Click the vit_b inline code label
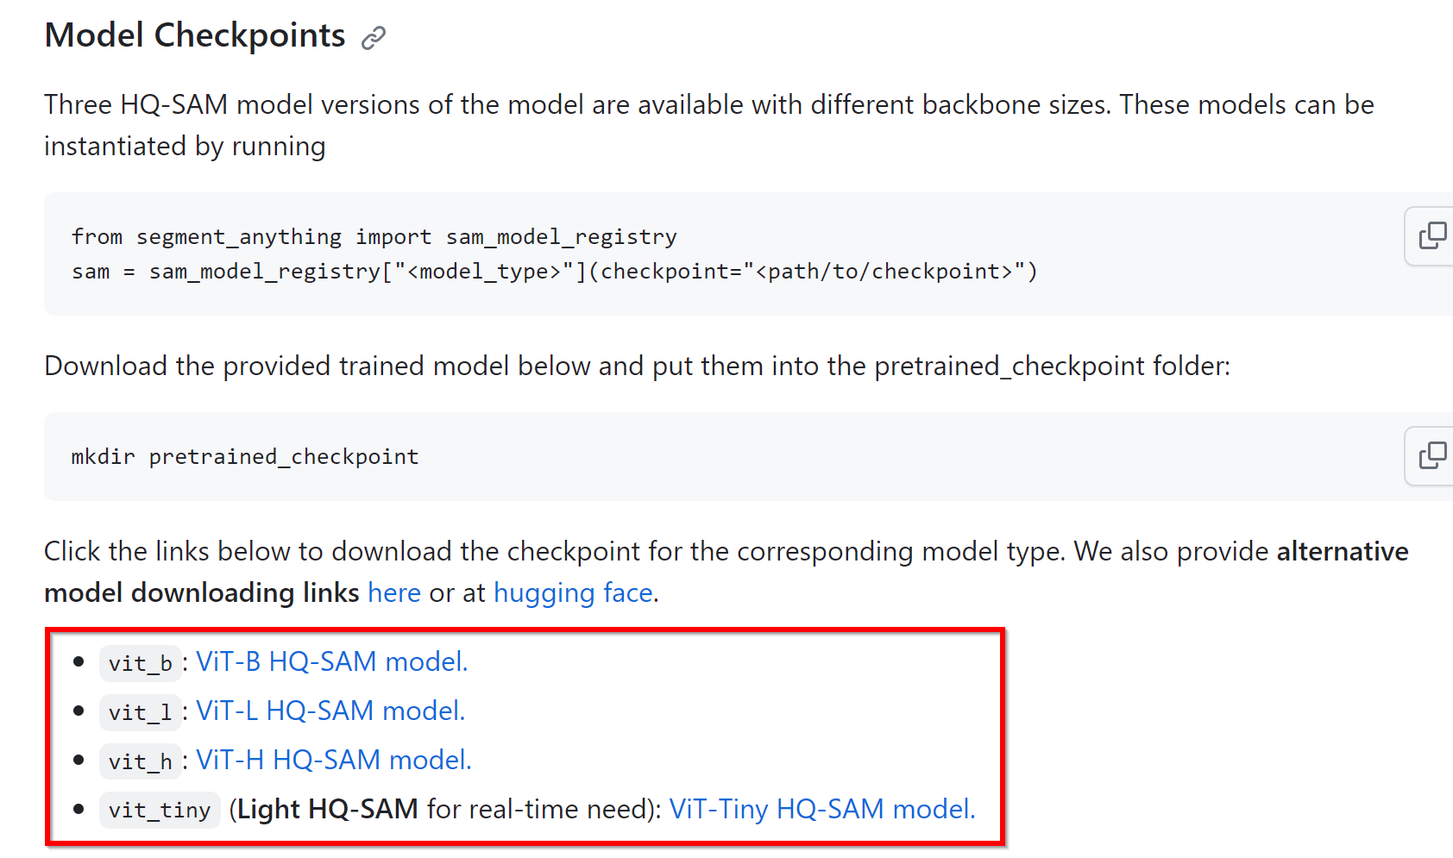This screenshot has width=1453, height=858. click(140, 663)
